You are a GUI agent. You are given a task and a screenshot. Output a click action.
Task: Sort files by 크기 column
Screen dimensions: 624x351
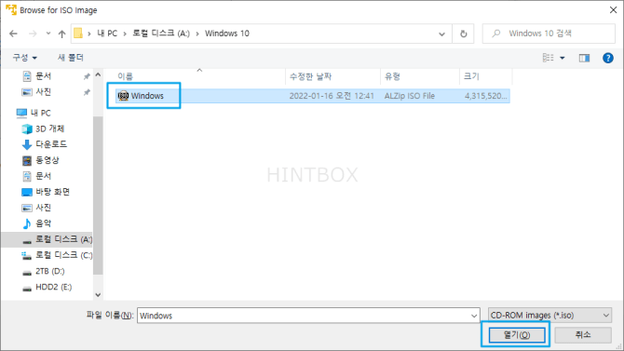(471, 76)
